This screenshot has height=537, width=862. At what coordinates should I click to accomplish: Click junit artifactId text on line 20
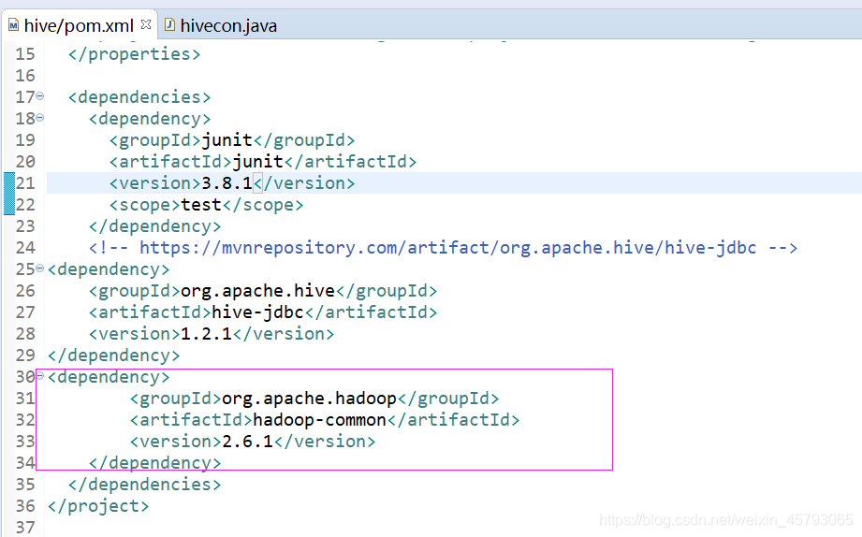pos(257,162)
